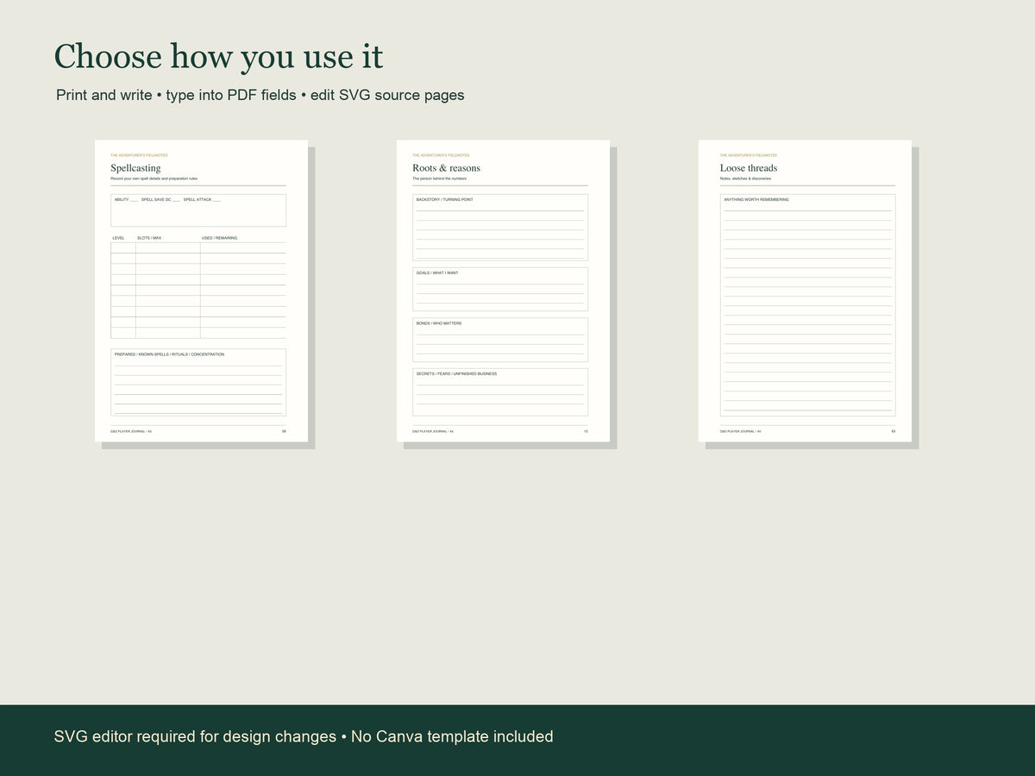This screenshot has width=1035, height=776.
Task: Click the 'SPELL ATTACK' field label
Action: 198,200
